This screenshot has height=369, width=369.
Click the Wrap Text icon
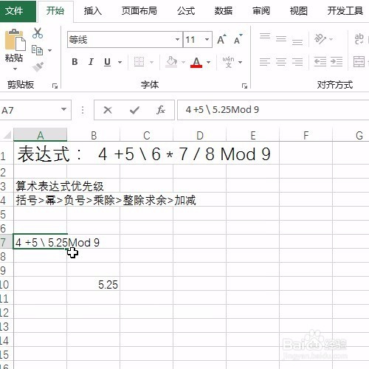359,39
